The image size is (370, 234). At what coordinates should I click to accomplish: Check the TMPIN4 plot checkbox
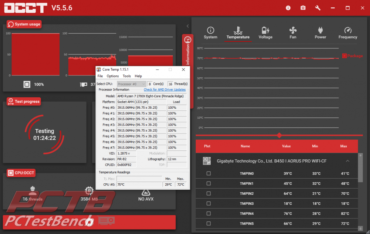209,214
